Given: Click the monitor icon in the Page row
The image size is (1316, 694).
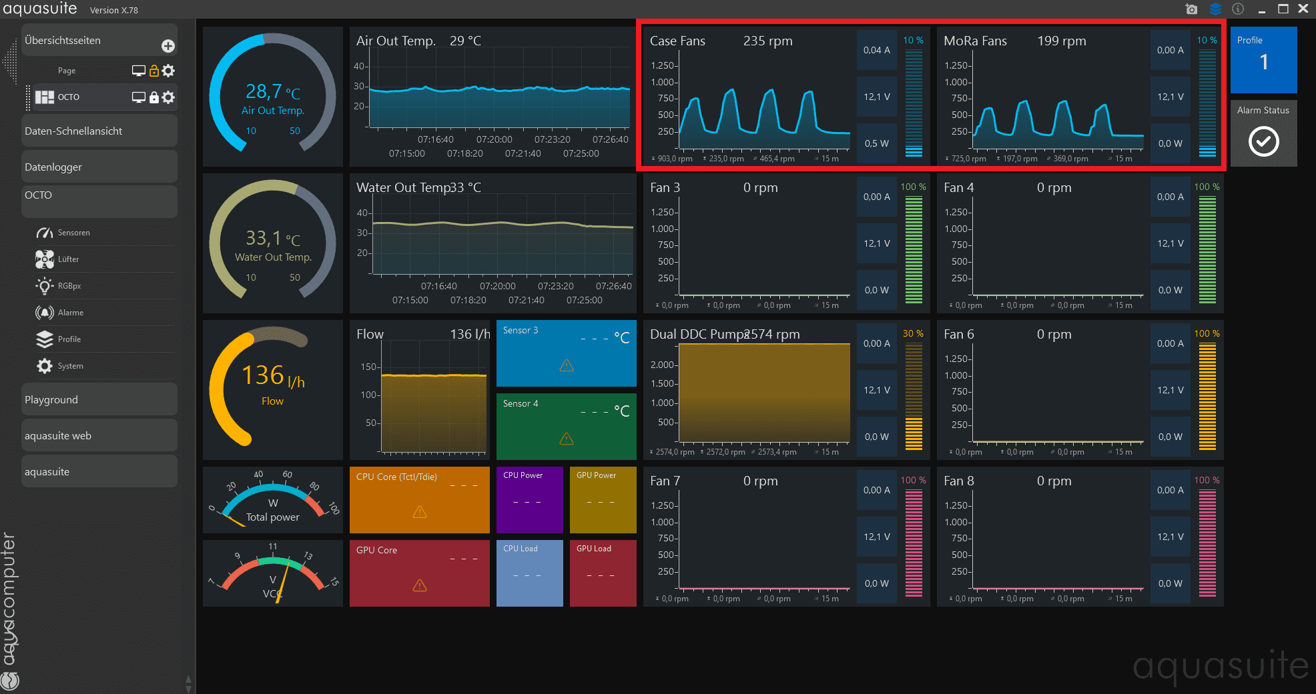Looking at the screenshot, I should [139, 71].
